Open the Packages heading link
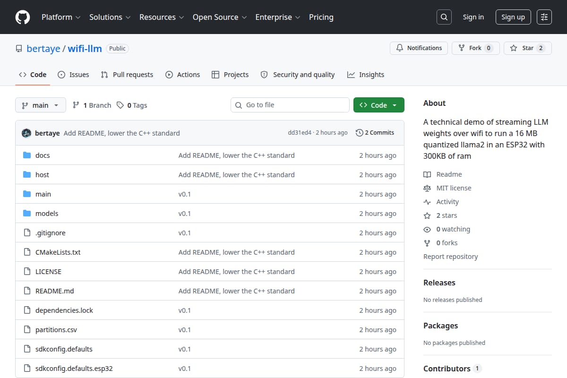 click(441, 326)
